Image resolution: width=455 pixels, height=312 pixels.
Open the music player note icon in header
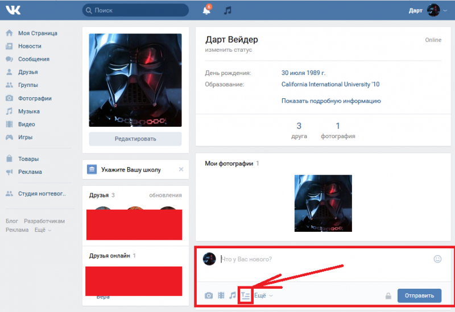[x=228, y=10]
